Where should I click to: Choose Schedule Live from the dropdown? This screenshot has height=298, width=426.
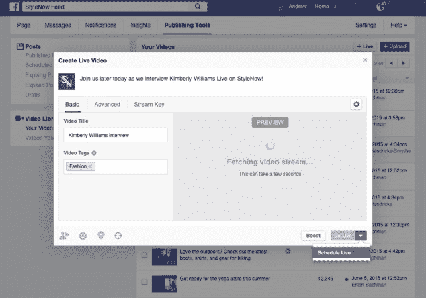(337, 252)
